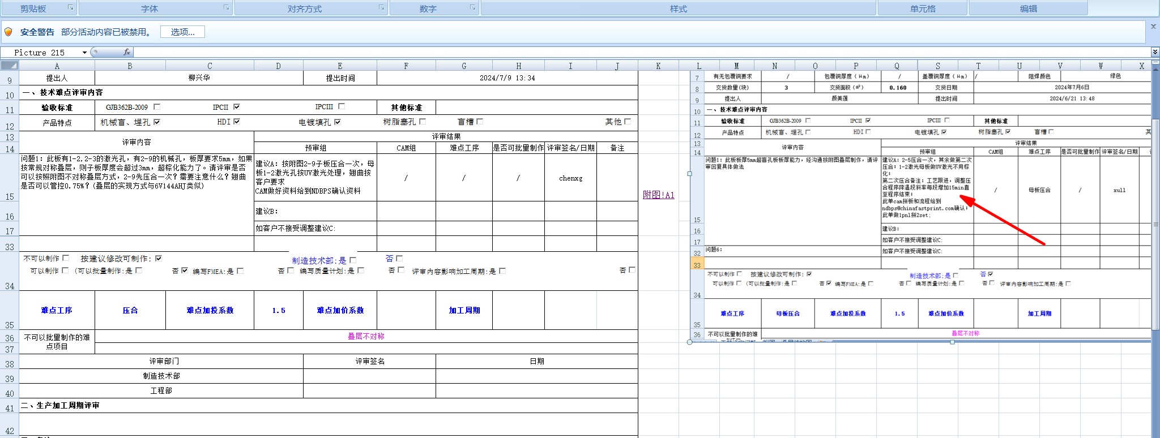Select column A header
This screenshot has height=438, width=1160.
point(57,66)
